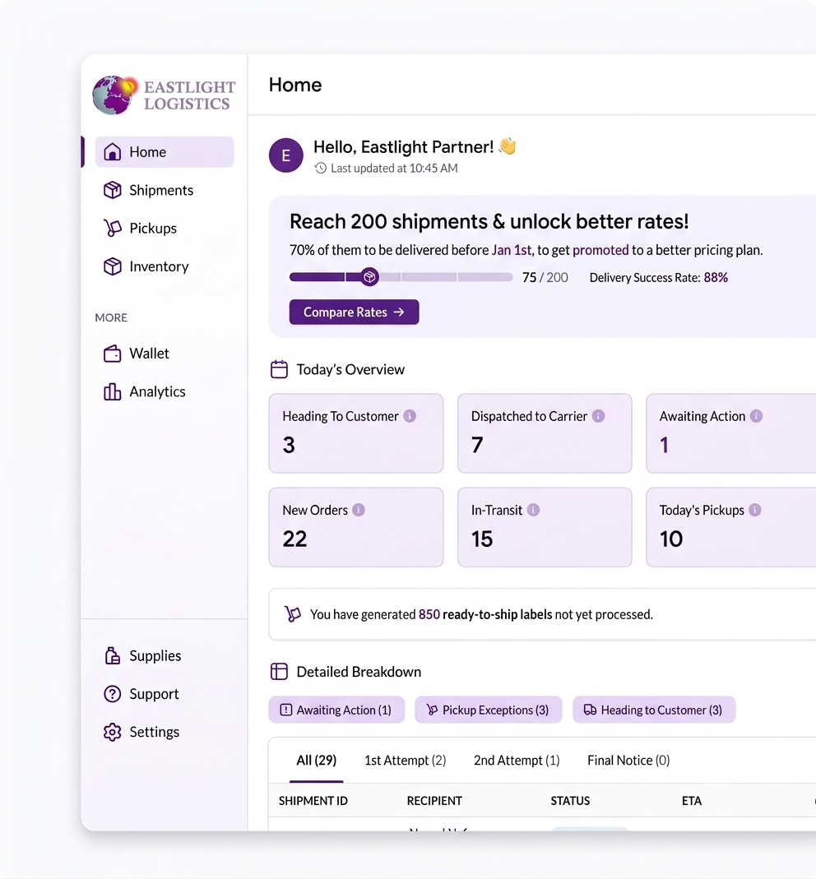
Task: Open Supplies in the sidebar
Action: tap(165, 656)
